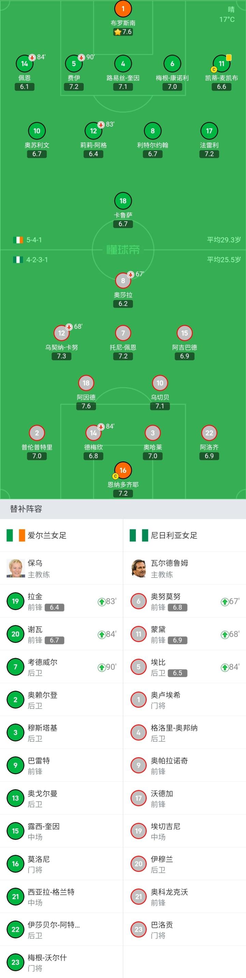Tap player 卡鲁萨 number 18 circle
246x978 pixels.
point(123,201)
